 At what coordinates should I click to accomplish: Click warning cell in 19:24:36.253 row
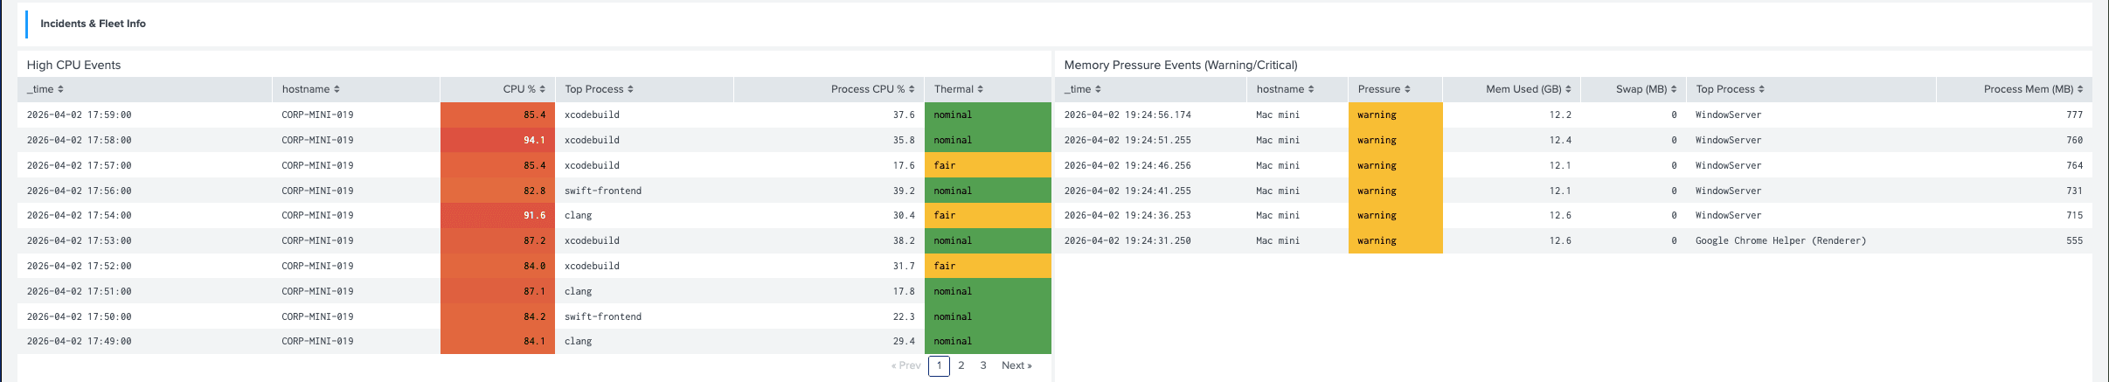pyautogui.click(x=1395, y=215)
